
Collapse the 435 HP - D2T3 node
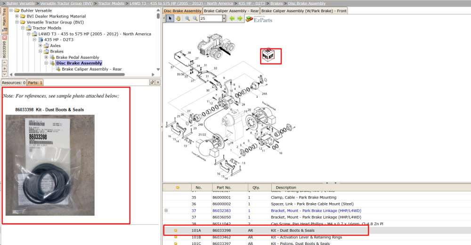point(34,40)
